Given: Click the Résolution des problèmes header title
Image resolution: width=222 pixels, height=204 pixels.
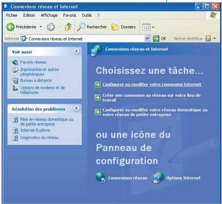Looking at the screenshot, I should click(39, 109).
